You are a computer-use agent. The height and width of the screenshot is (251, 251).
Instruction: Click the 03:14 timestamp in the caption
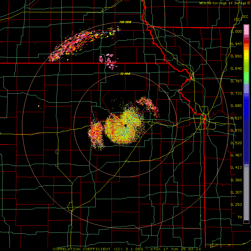click(x=195, y=249)
